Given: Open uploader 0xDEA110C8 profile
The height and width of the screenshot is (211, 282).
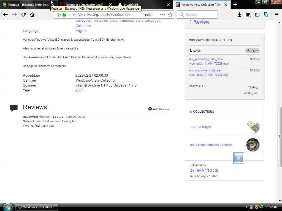Looking at the screenshot, I should coord(204,170).
